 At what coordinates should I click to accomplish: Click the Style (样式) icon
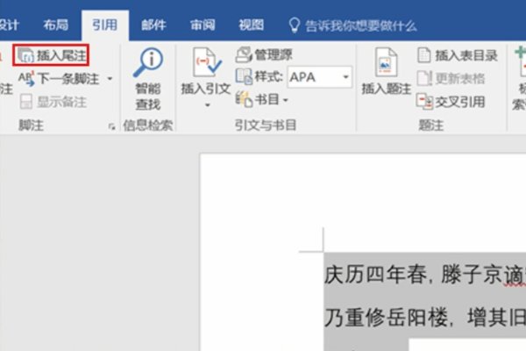pos(244,76)
